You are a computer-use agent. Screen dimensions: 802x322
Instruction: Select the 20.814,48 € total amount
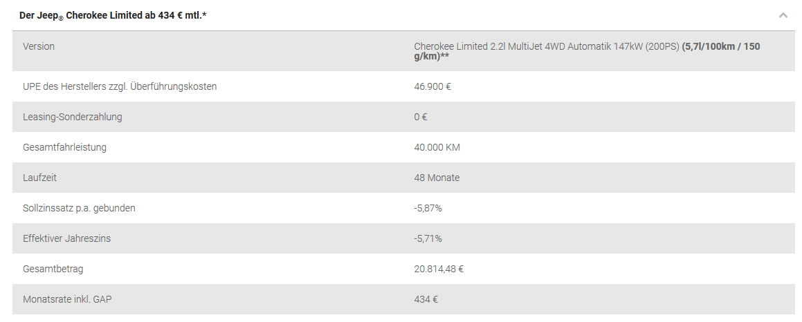pos(439,269)
